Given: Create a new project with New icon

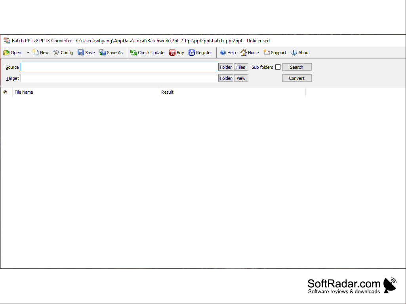Looking at the screenshot, I should point(36,53).
